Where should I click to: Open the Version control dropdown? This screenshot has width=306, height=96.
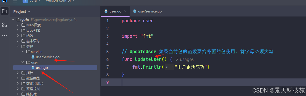(x=60, y=1)
